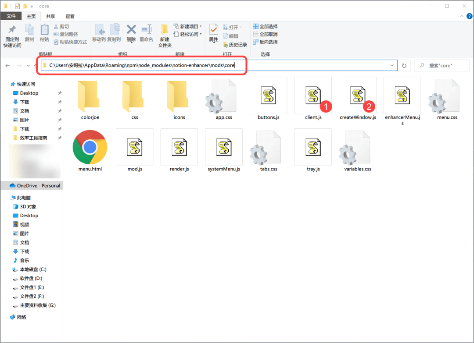Expand the address bar history dropdown
Image resolution: width=474 pixels, height=343 pixels.
392,65
